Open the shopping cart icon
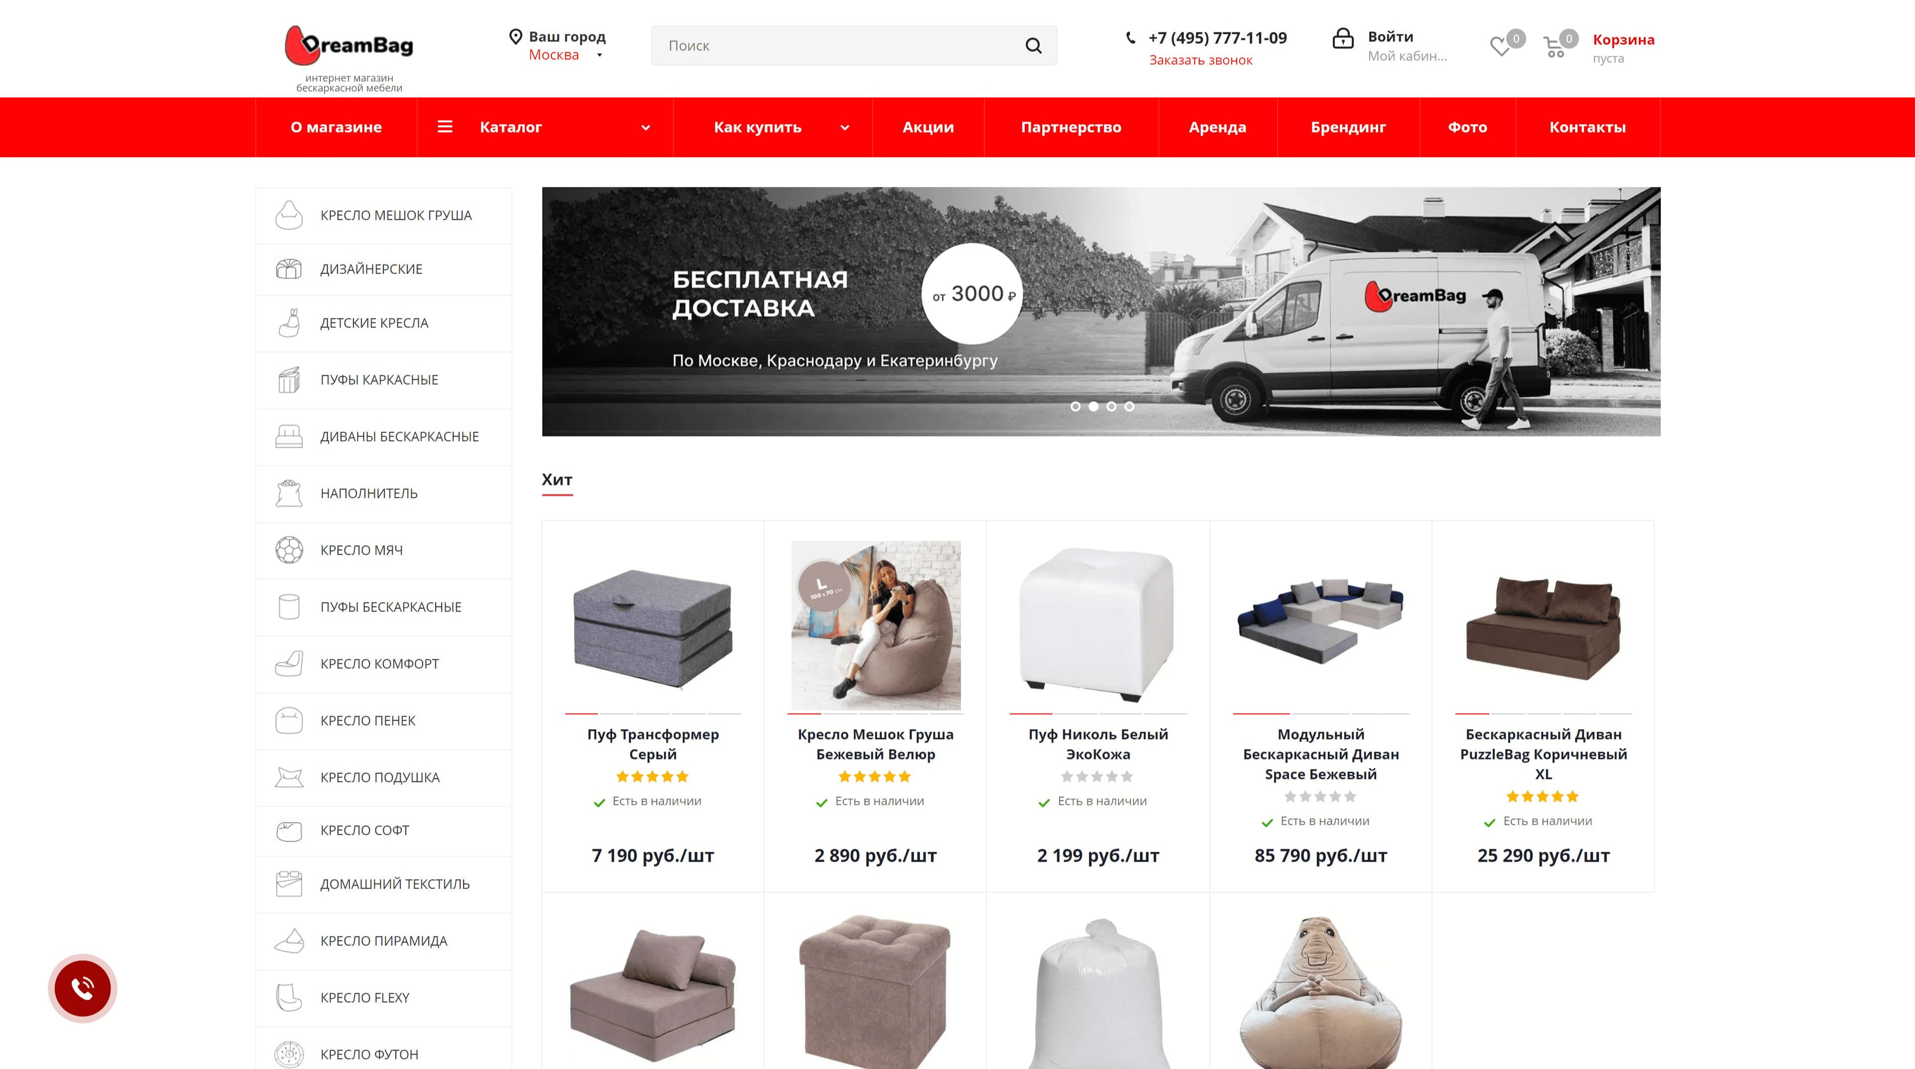 pos(1554,47)
